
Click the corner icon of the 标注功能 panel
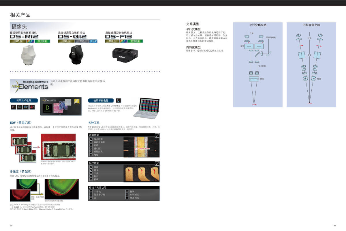(157, 163)
